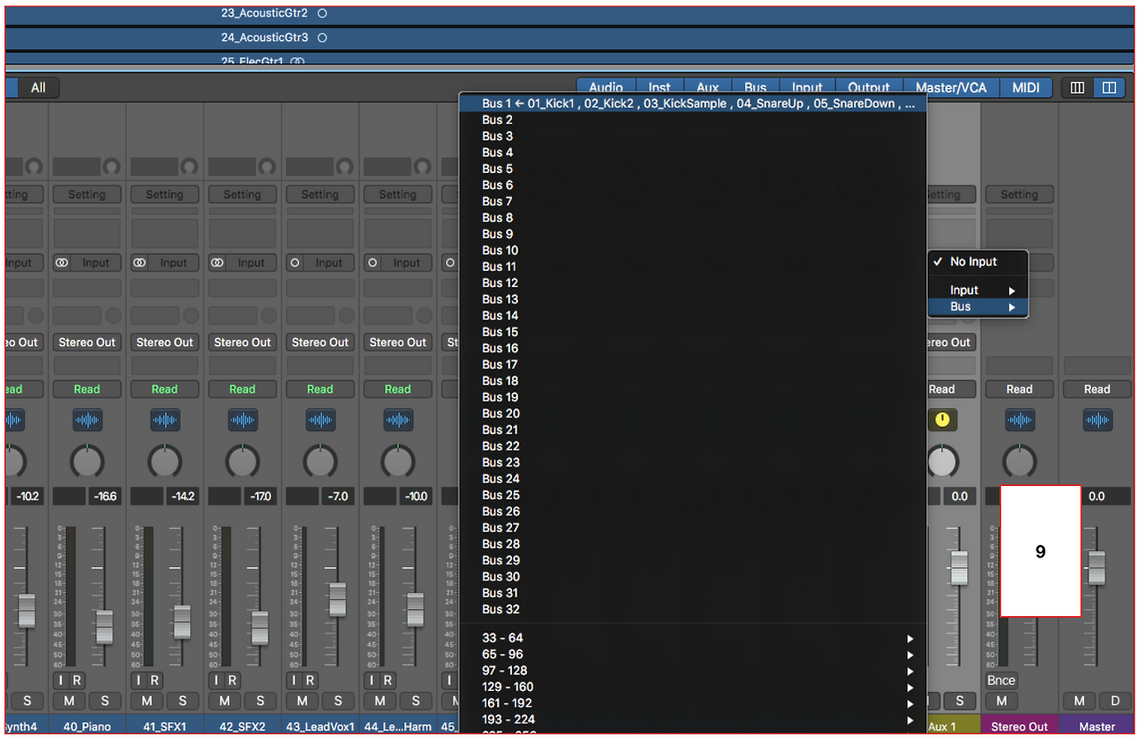Viewport: 1142px width, 741px height.
Task: Mute the Master channel strip
Action: [x=1080, y=701]
